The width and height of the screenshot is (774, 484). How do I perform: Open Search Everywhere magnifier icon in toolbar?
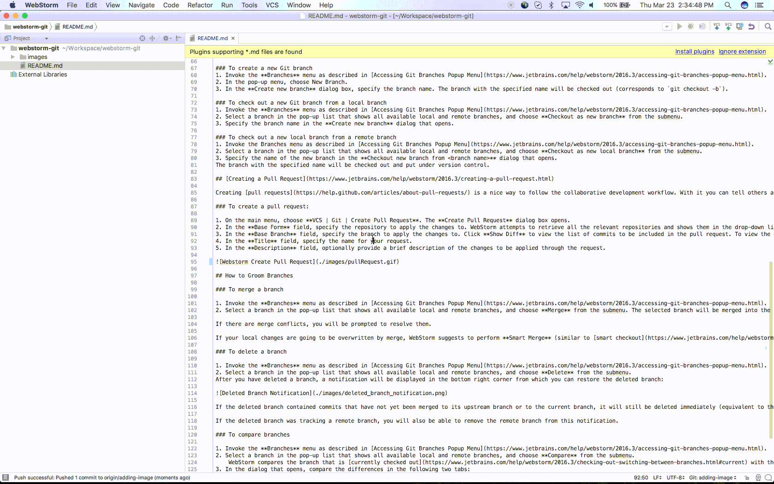tap(768, 27)
